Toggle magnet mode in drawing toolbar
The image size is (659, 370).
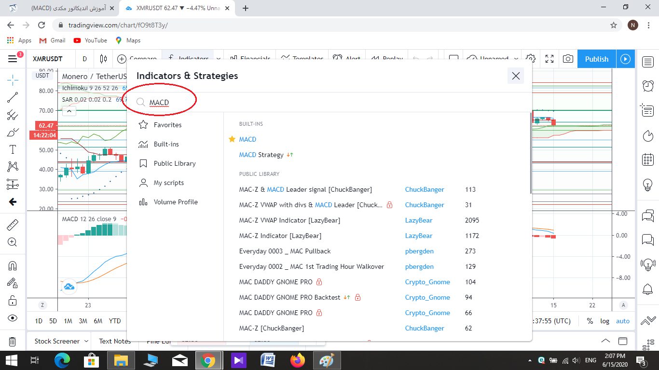[13, 265]
